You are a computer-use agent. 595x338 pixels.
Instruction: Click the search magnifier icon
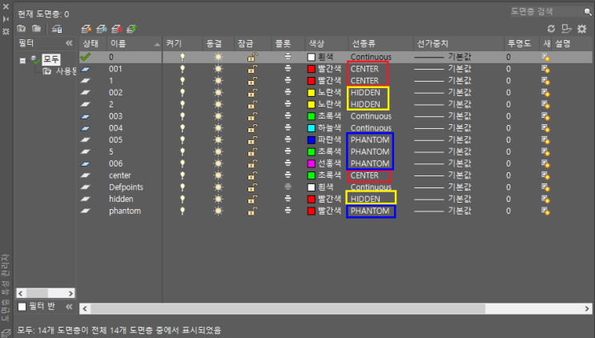coord(588,12)
